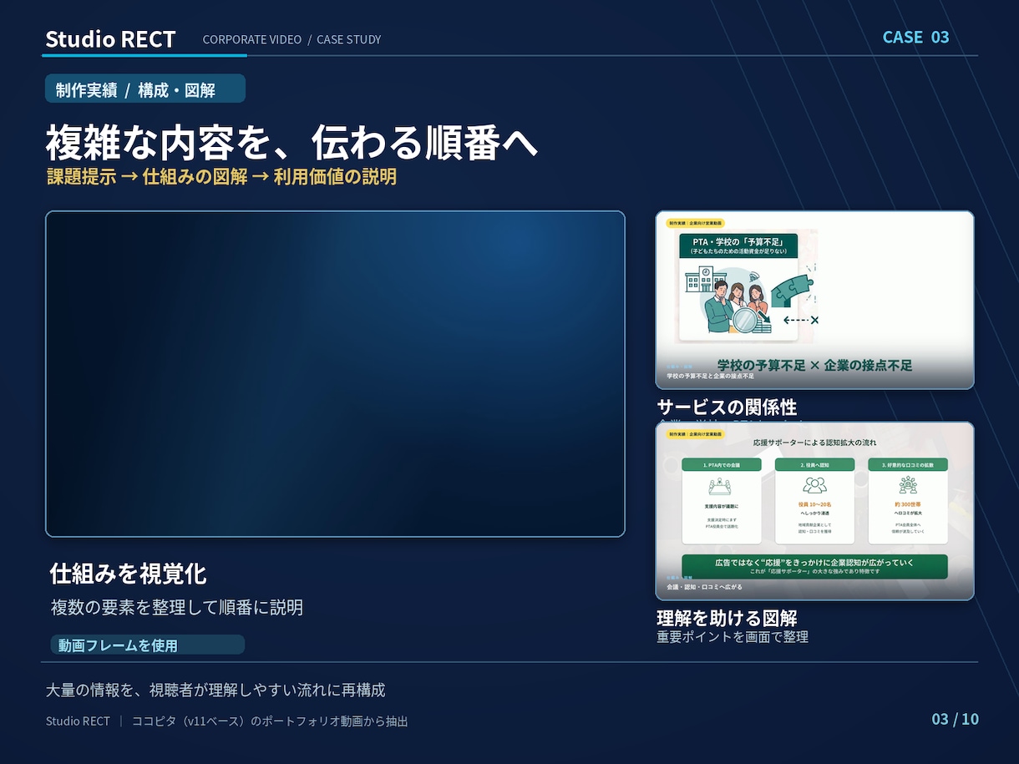Click 複数の要素を整理して順番に説明 text

pyautogui.click(x=176, y=608)
